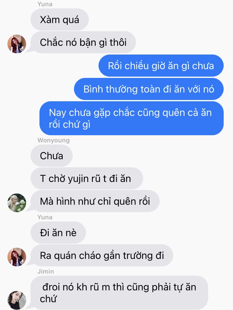233x310 pixels.
Task: Tap Wonyoung's blonde avatar with flowers
Action: (17, 203)
